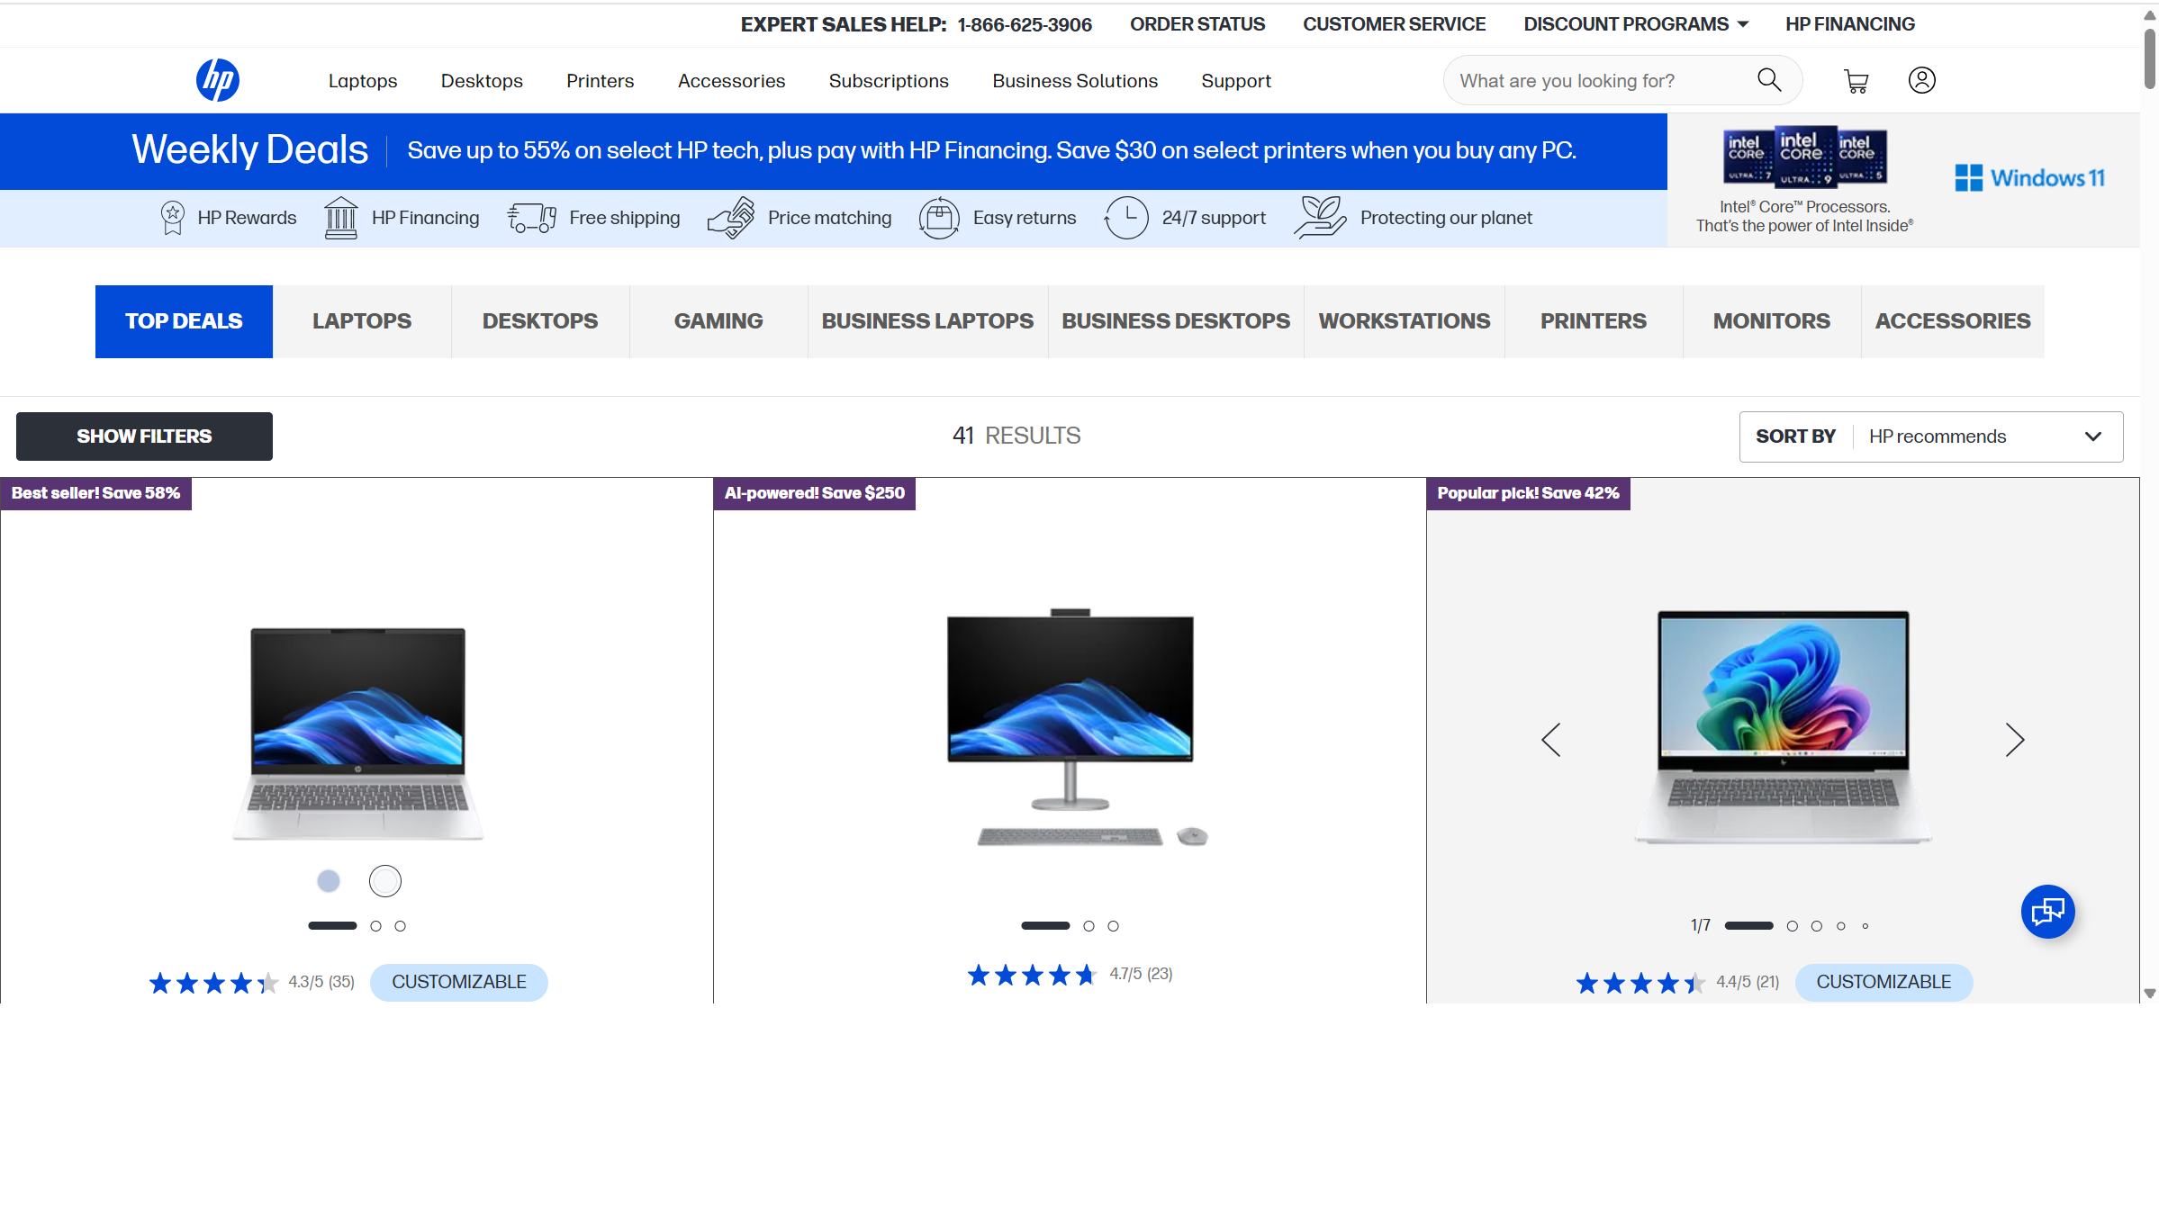Switch to the MONITORS tab
The width and height of the screenshot is (2159, 1224).
tap(1772, 321)
